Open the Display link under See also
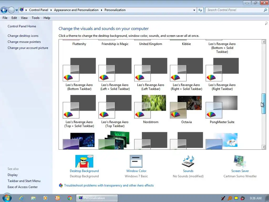 click(13, 175)
